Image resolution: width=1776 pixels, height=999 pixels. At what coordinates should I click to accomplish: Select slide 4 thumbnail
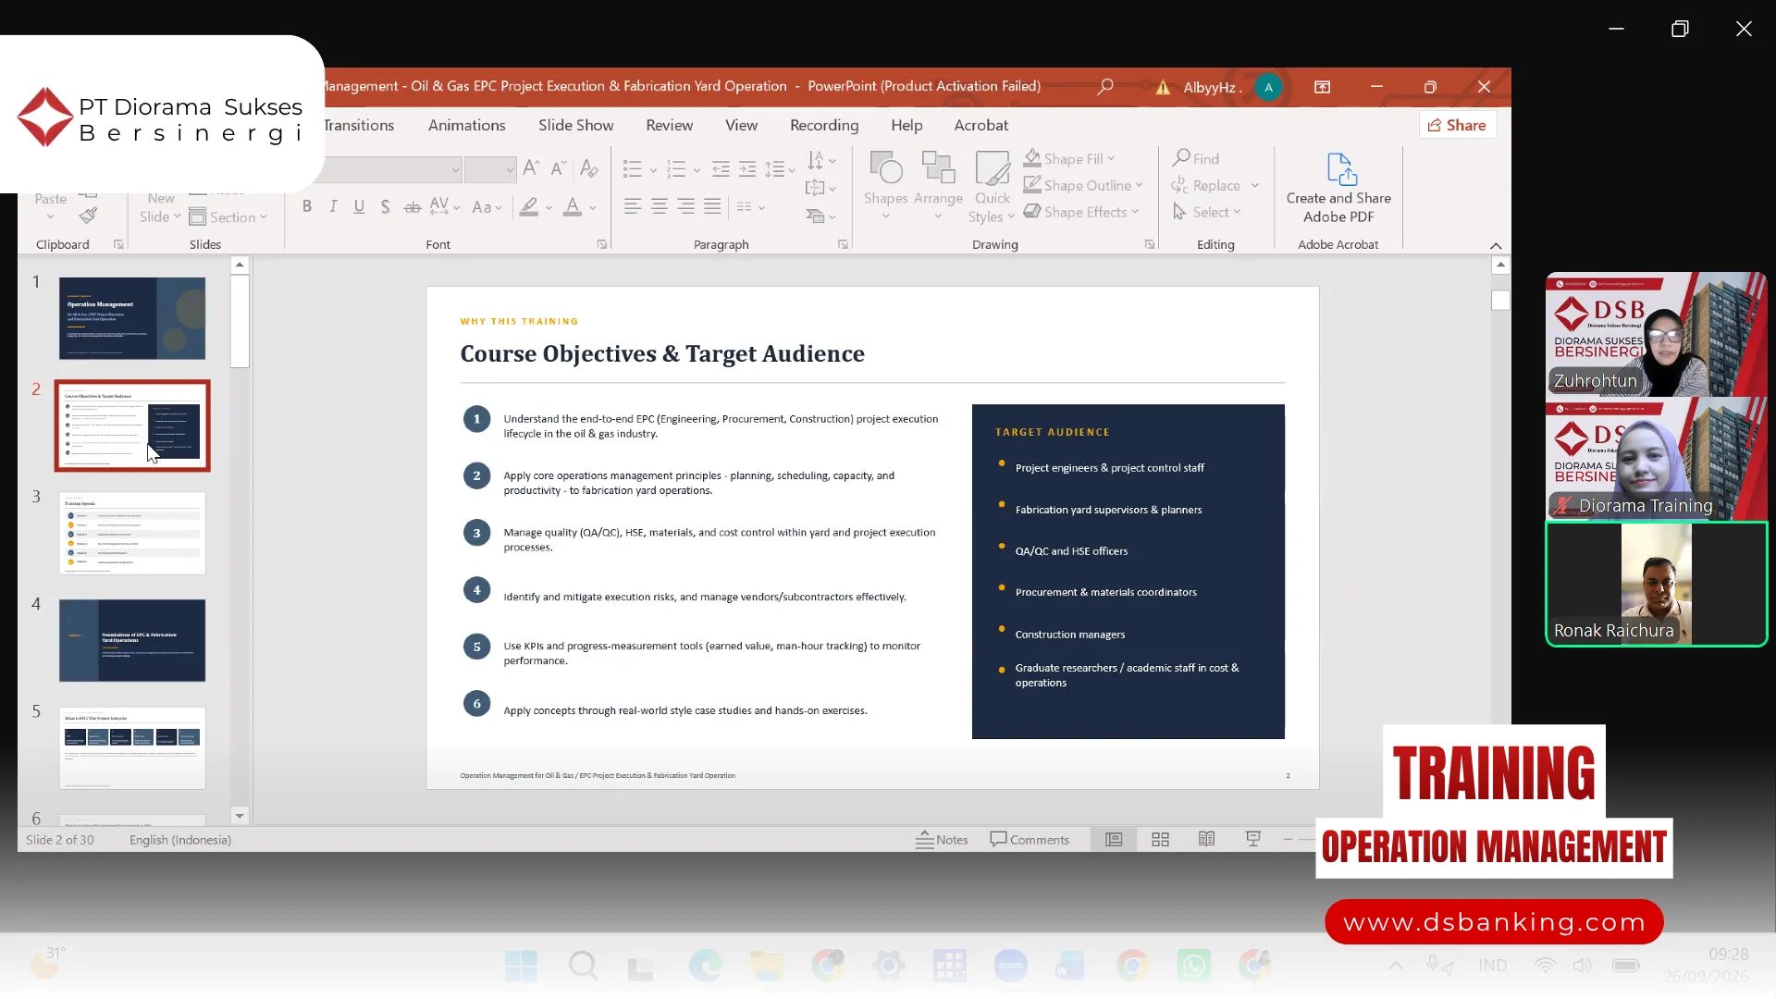tap(132, 640)
